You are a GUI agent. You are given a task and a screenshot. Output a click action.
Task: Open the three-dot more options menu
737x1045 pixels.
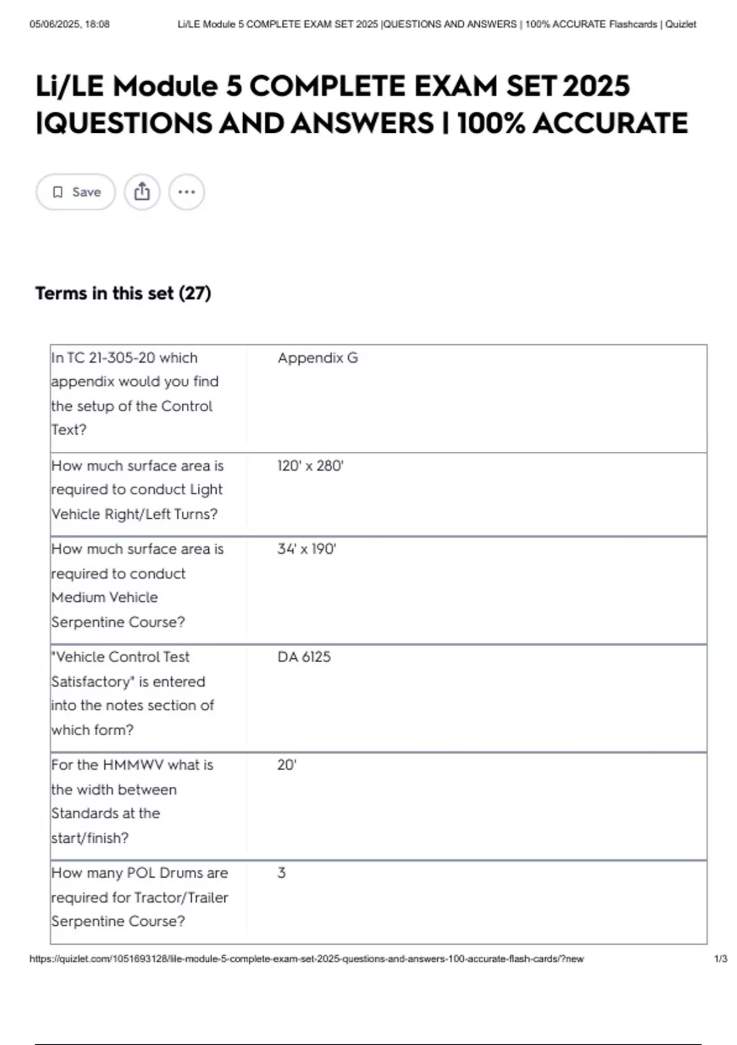(x=187, y=192)
